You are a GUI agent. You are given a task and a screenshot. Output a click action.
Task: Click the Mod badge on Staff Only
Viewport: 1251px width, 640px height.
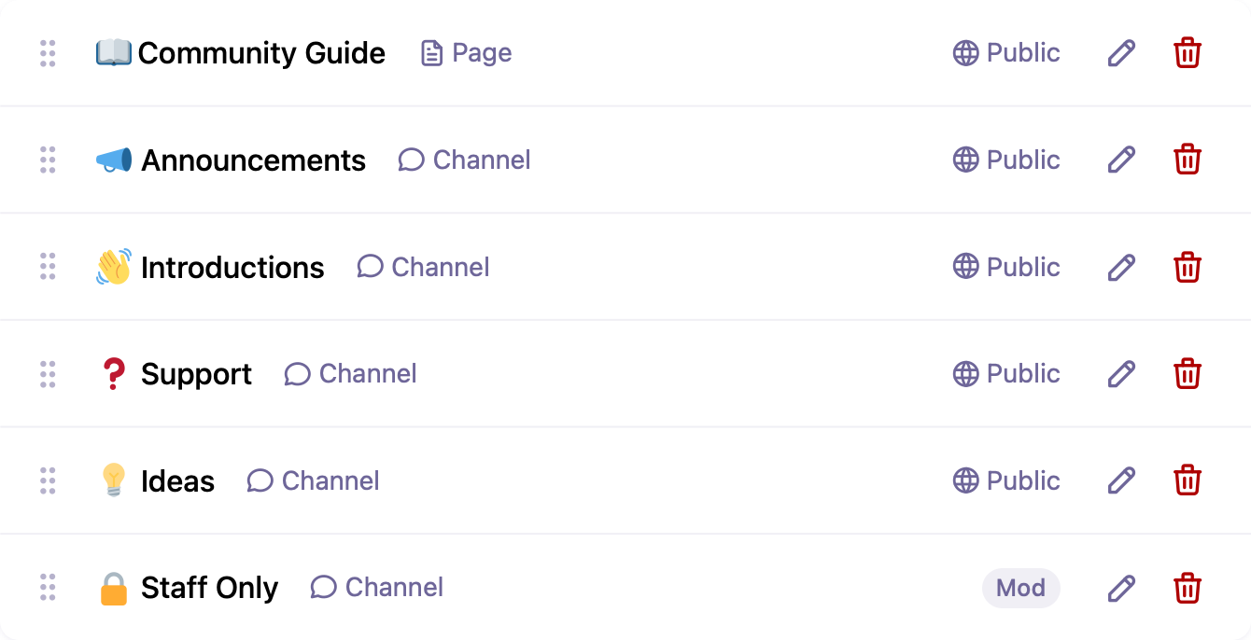click(x=1021, y=588)
